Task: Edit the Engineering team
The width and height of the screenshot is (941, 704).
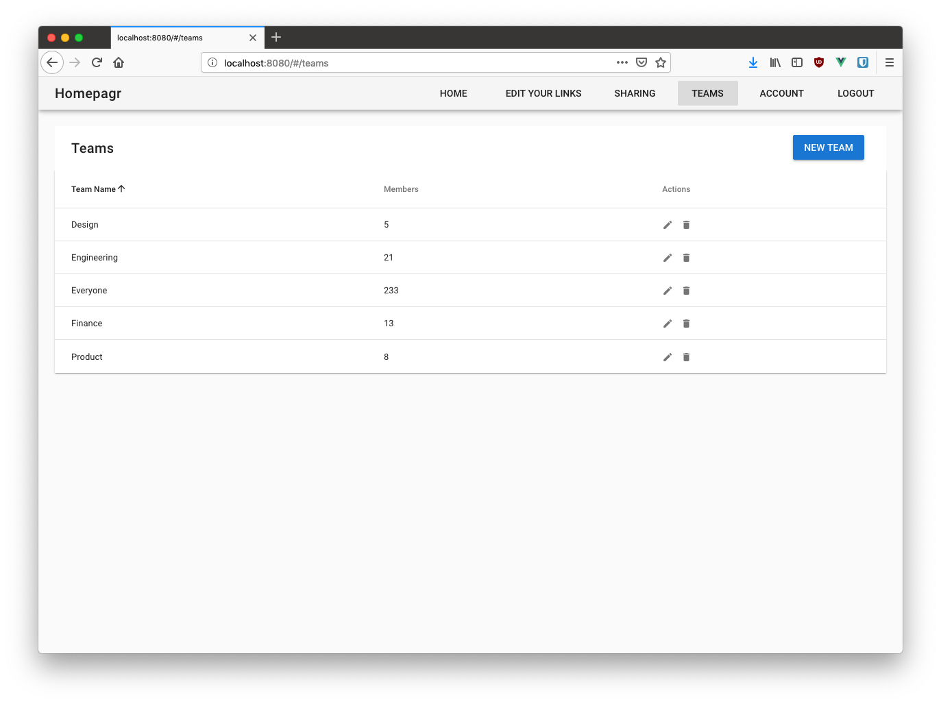Action: pyautogui.click(x=668, y=258)
